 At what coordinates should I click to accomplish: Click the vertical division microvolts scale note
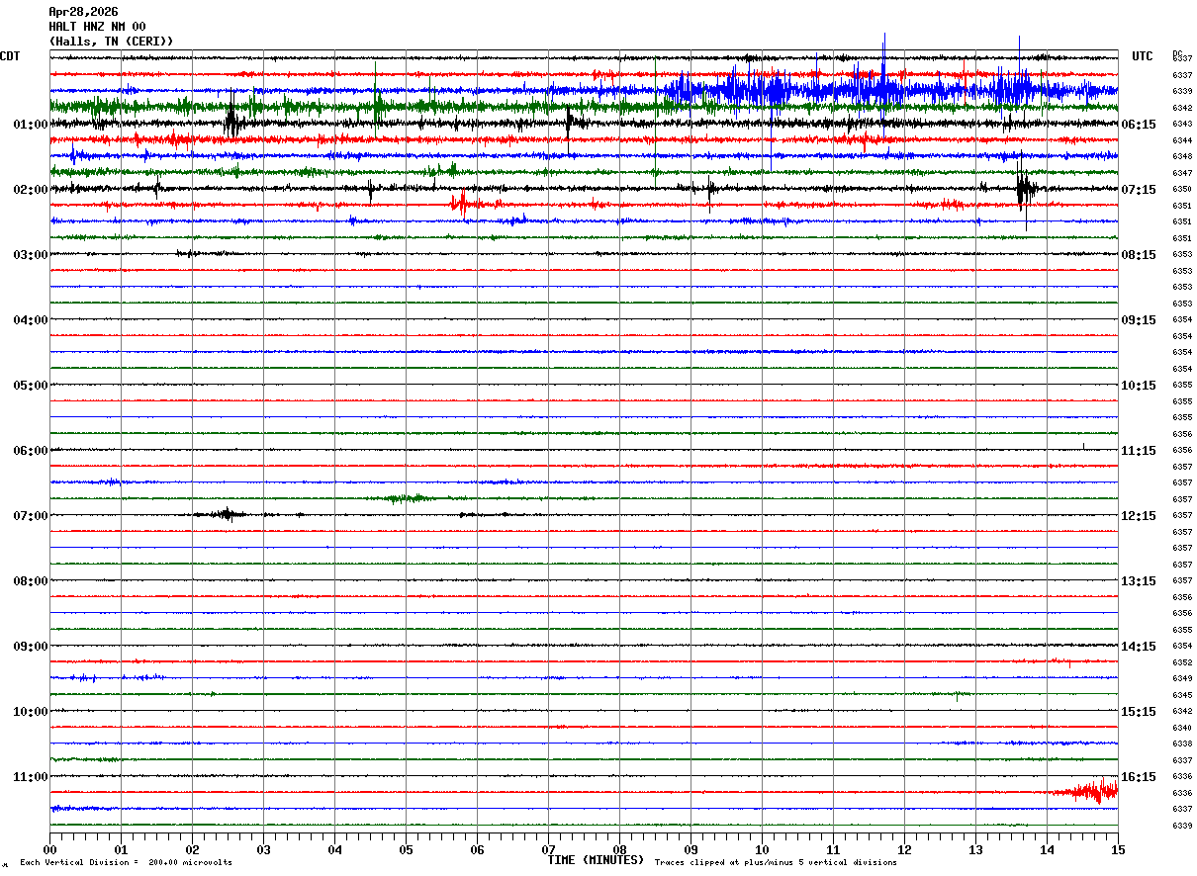click(x=126, y=863)
